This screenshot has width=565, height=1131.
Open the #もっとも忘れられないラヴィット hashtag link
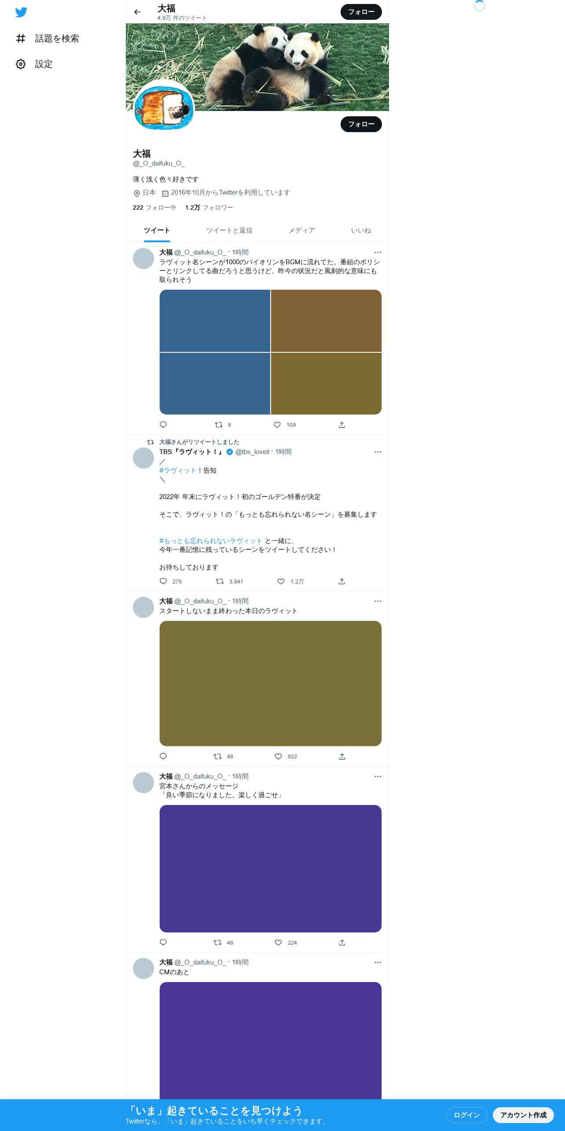point(211,541)
